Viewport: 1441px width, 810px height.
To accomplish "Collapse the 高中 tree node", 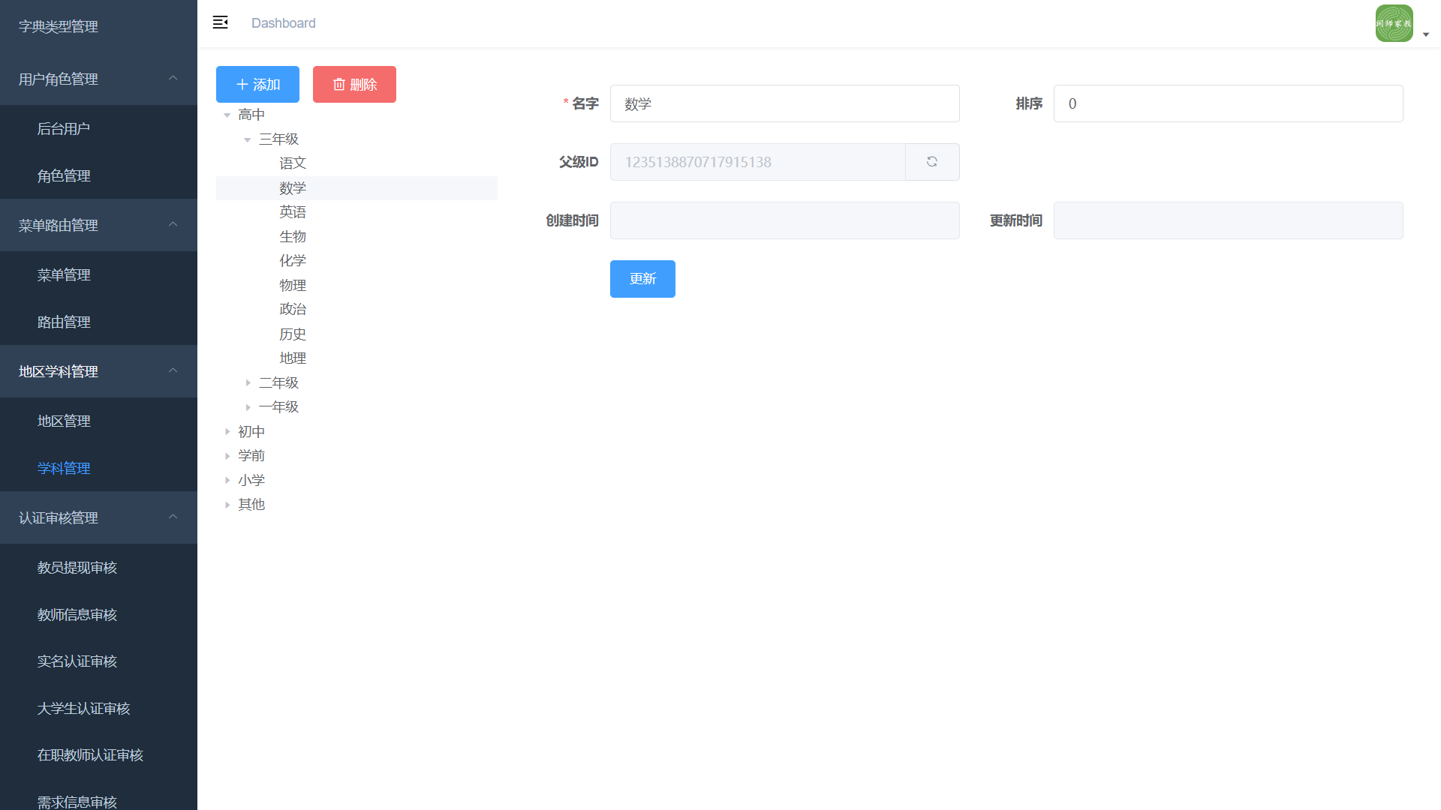I will (227, 115).
